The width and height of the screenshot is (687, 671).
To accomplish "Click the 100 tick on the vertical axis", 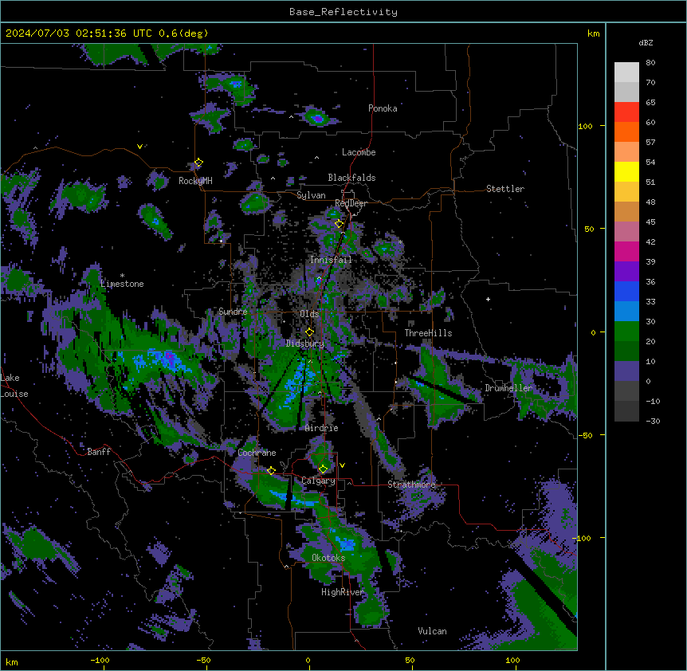I will click(585, 126).
